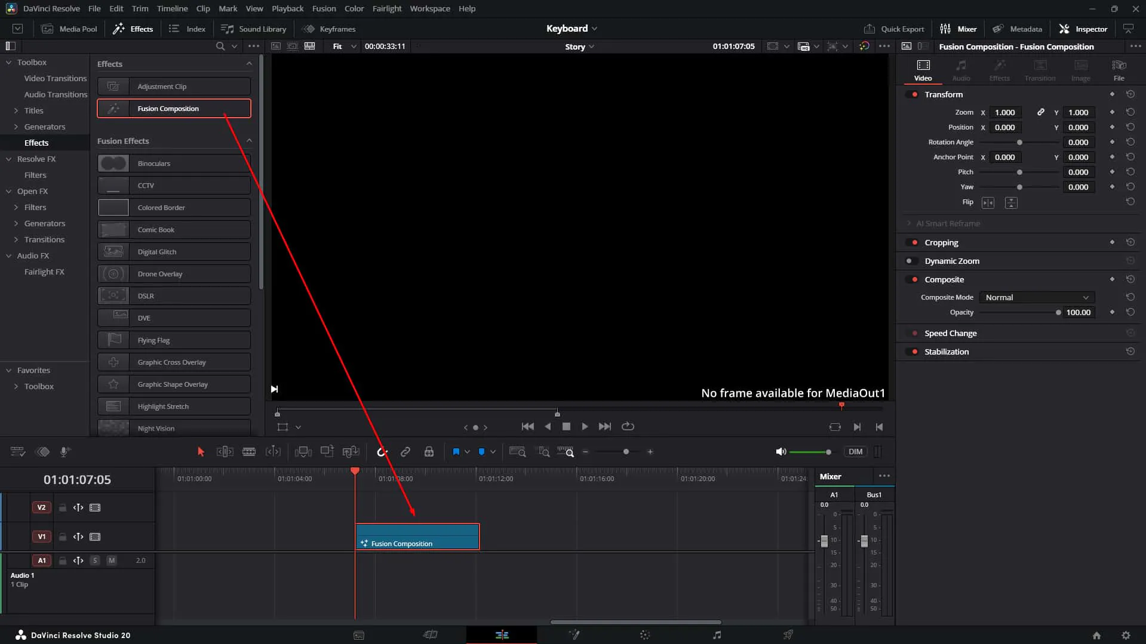
Task: Expand the Titles tree item
Action: coord(33,110)
